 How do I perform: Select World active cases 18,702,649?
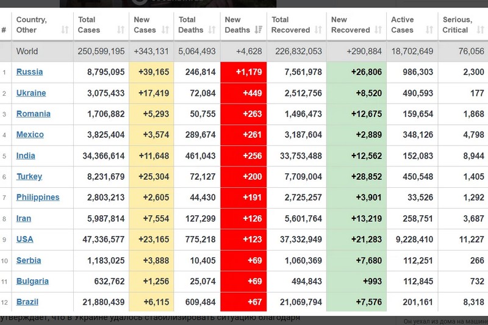click(x=412, y=51)
